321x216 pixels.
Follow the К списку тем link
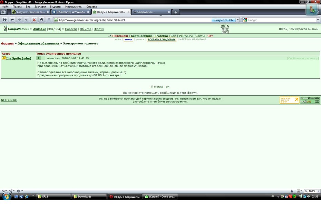click(x=160, y=87)
